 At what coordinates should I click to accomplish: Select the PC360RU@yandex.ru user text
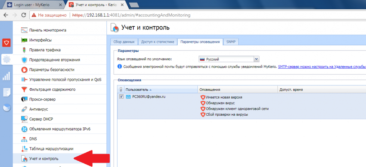[149, 97]
